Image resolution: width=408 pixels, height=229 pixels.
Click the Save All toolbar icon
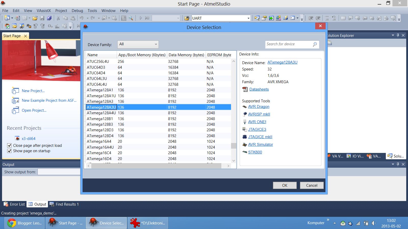[x=49, y=18]
